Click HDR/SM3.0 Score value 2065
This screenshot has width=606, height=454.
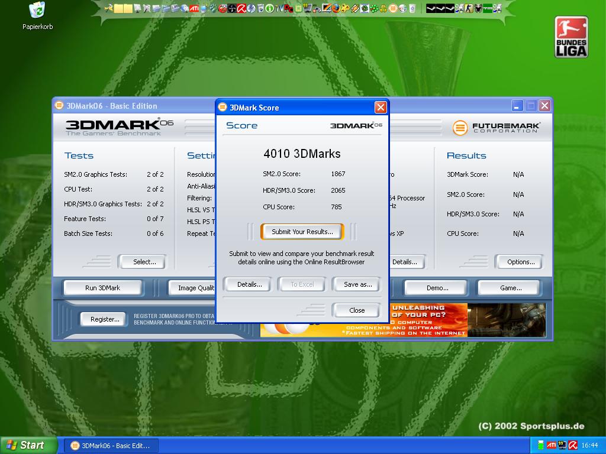tap(338, 190)
